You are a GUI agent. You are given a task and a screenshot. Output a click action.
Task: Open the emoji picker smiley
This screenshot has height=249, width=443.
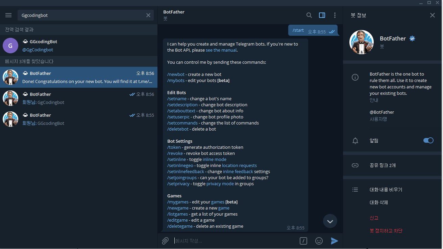coord(319,241)
